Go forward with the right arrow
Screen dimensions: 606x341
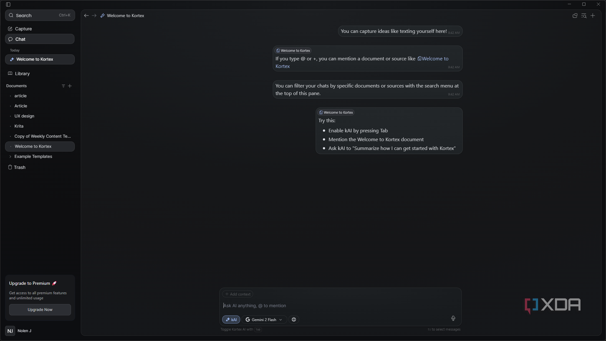coord(94,16)
